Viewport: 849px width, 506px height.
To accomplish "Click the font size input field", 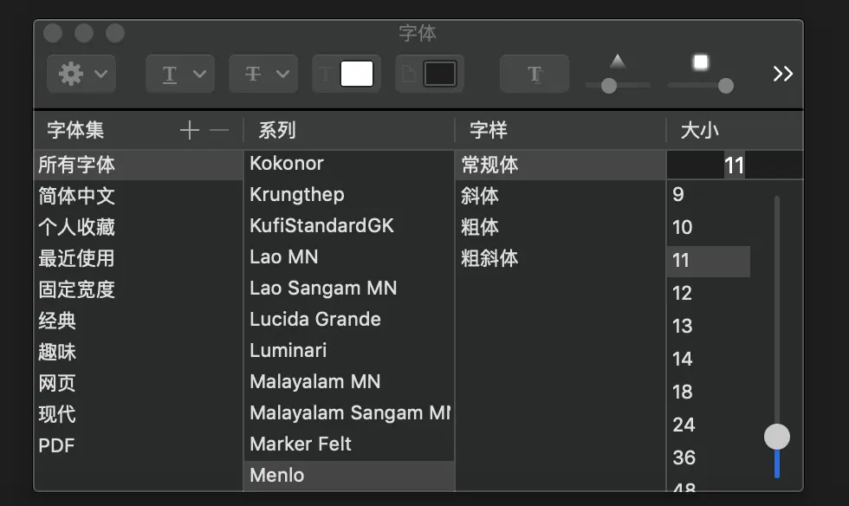I will (735, 164).
